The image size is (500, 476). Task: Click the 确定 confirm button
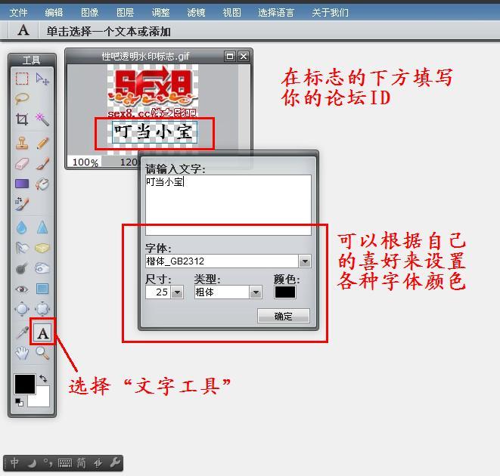pyautogui.click(x=283, y=317)
